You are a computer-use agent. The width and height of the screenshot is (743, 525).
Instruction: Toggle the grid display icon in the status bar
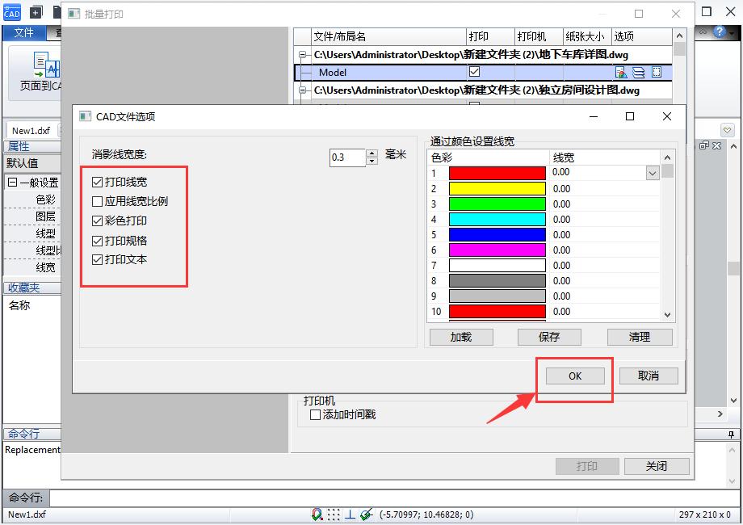[334, 514]
